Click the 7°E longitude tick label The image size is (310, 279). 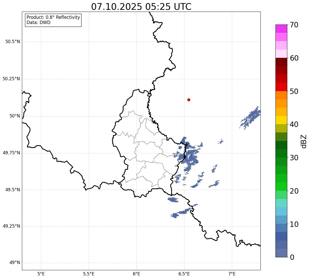click(x=232, y=274)
